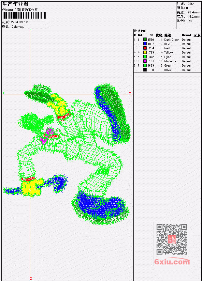
Task: Select stitch count 1580 for Dark Green
Action: [x=151, y=39]
